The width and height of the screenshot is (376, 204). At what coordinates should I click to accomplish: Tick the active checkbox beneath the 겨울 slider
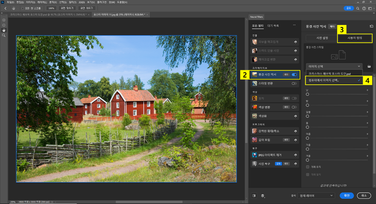coord(308,167)
